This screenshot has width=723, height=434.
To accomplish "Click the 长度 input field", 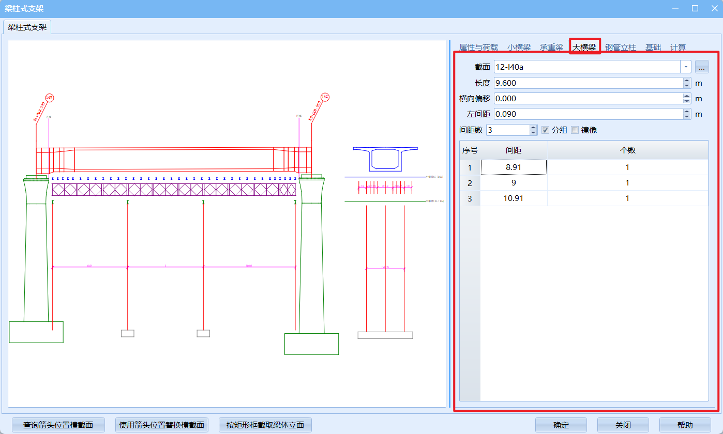I will [588, 83].
